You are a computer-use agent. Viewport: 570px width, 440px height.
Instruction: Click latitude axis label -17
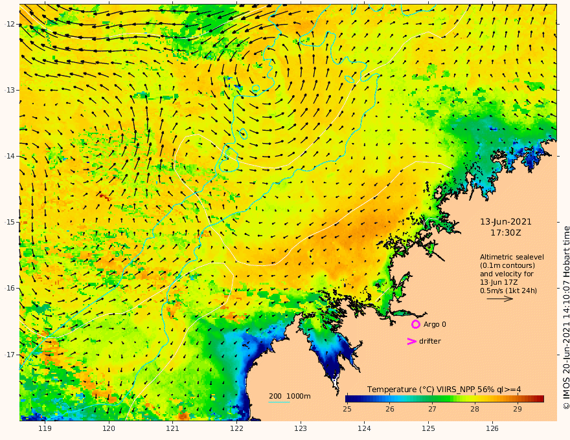tap(10, 355)
